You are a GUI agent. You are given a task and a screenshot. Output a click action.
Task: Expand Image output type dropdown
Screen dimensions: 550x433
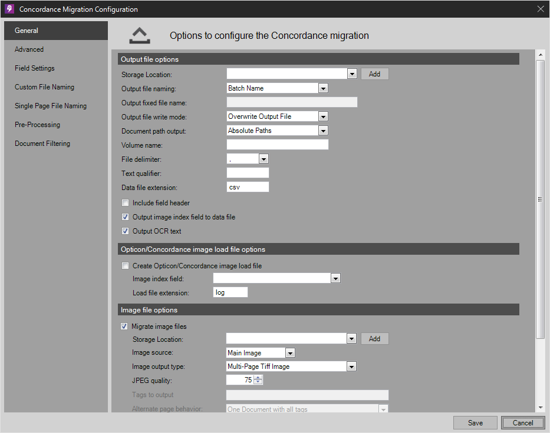pyautogui.click(x=351, y=367)
